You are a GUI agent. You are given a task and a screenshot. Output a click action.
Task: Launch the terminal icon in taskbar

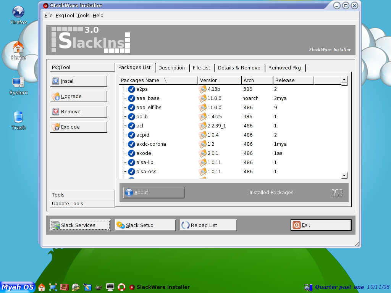(x=110, y=287)
